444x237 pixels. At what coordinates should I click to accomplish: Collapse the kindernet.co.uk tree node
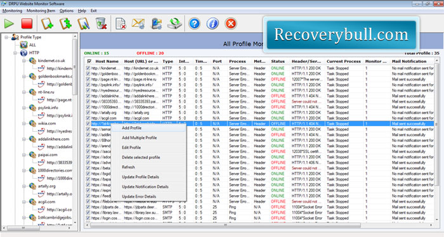click(24, 61)
